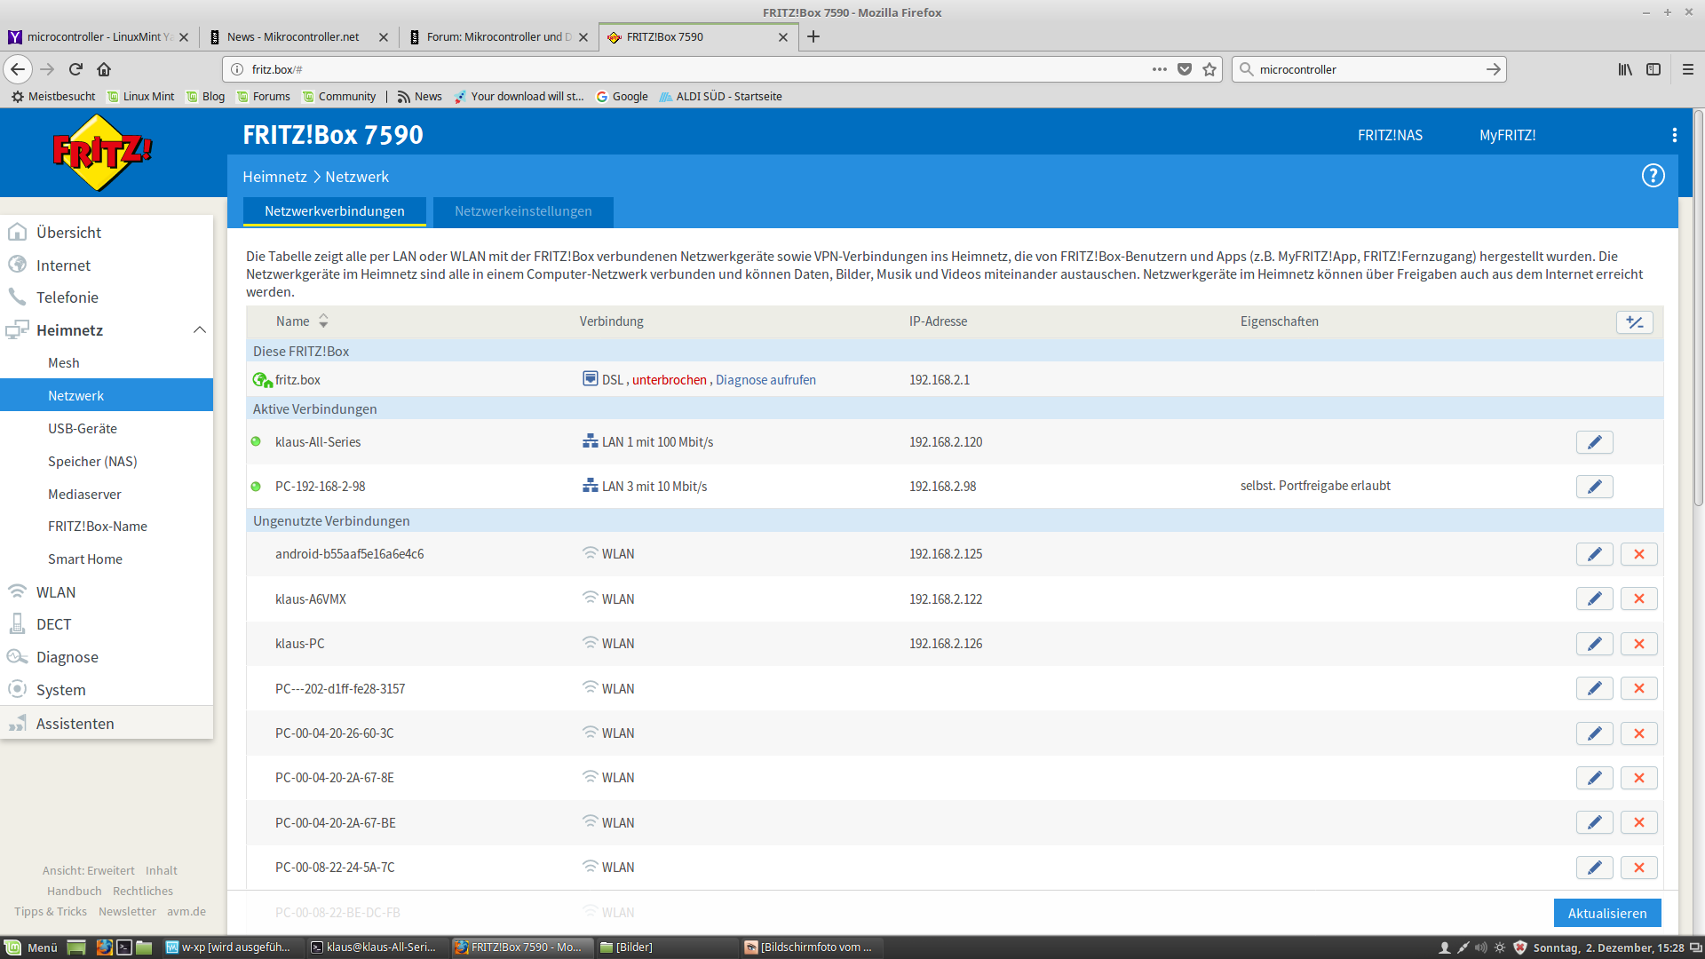Screen dimensions: 1705x959
Task: Sort the table by Name column
Action: (302, 321)
